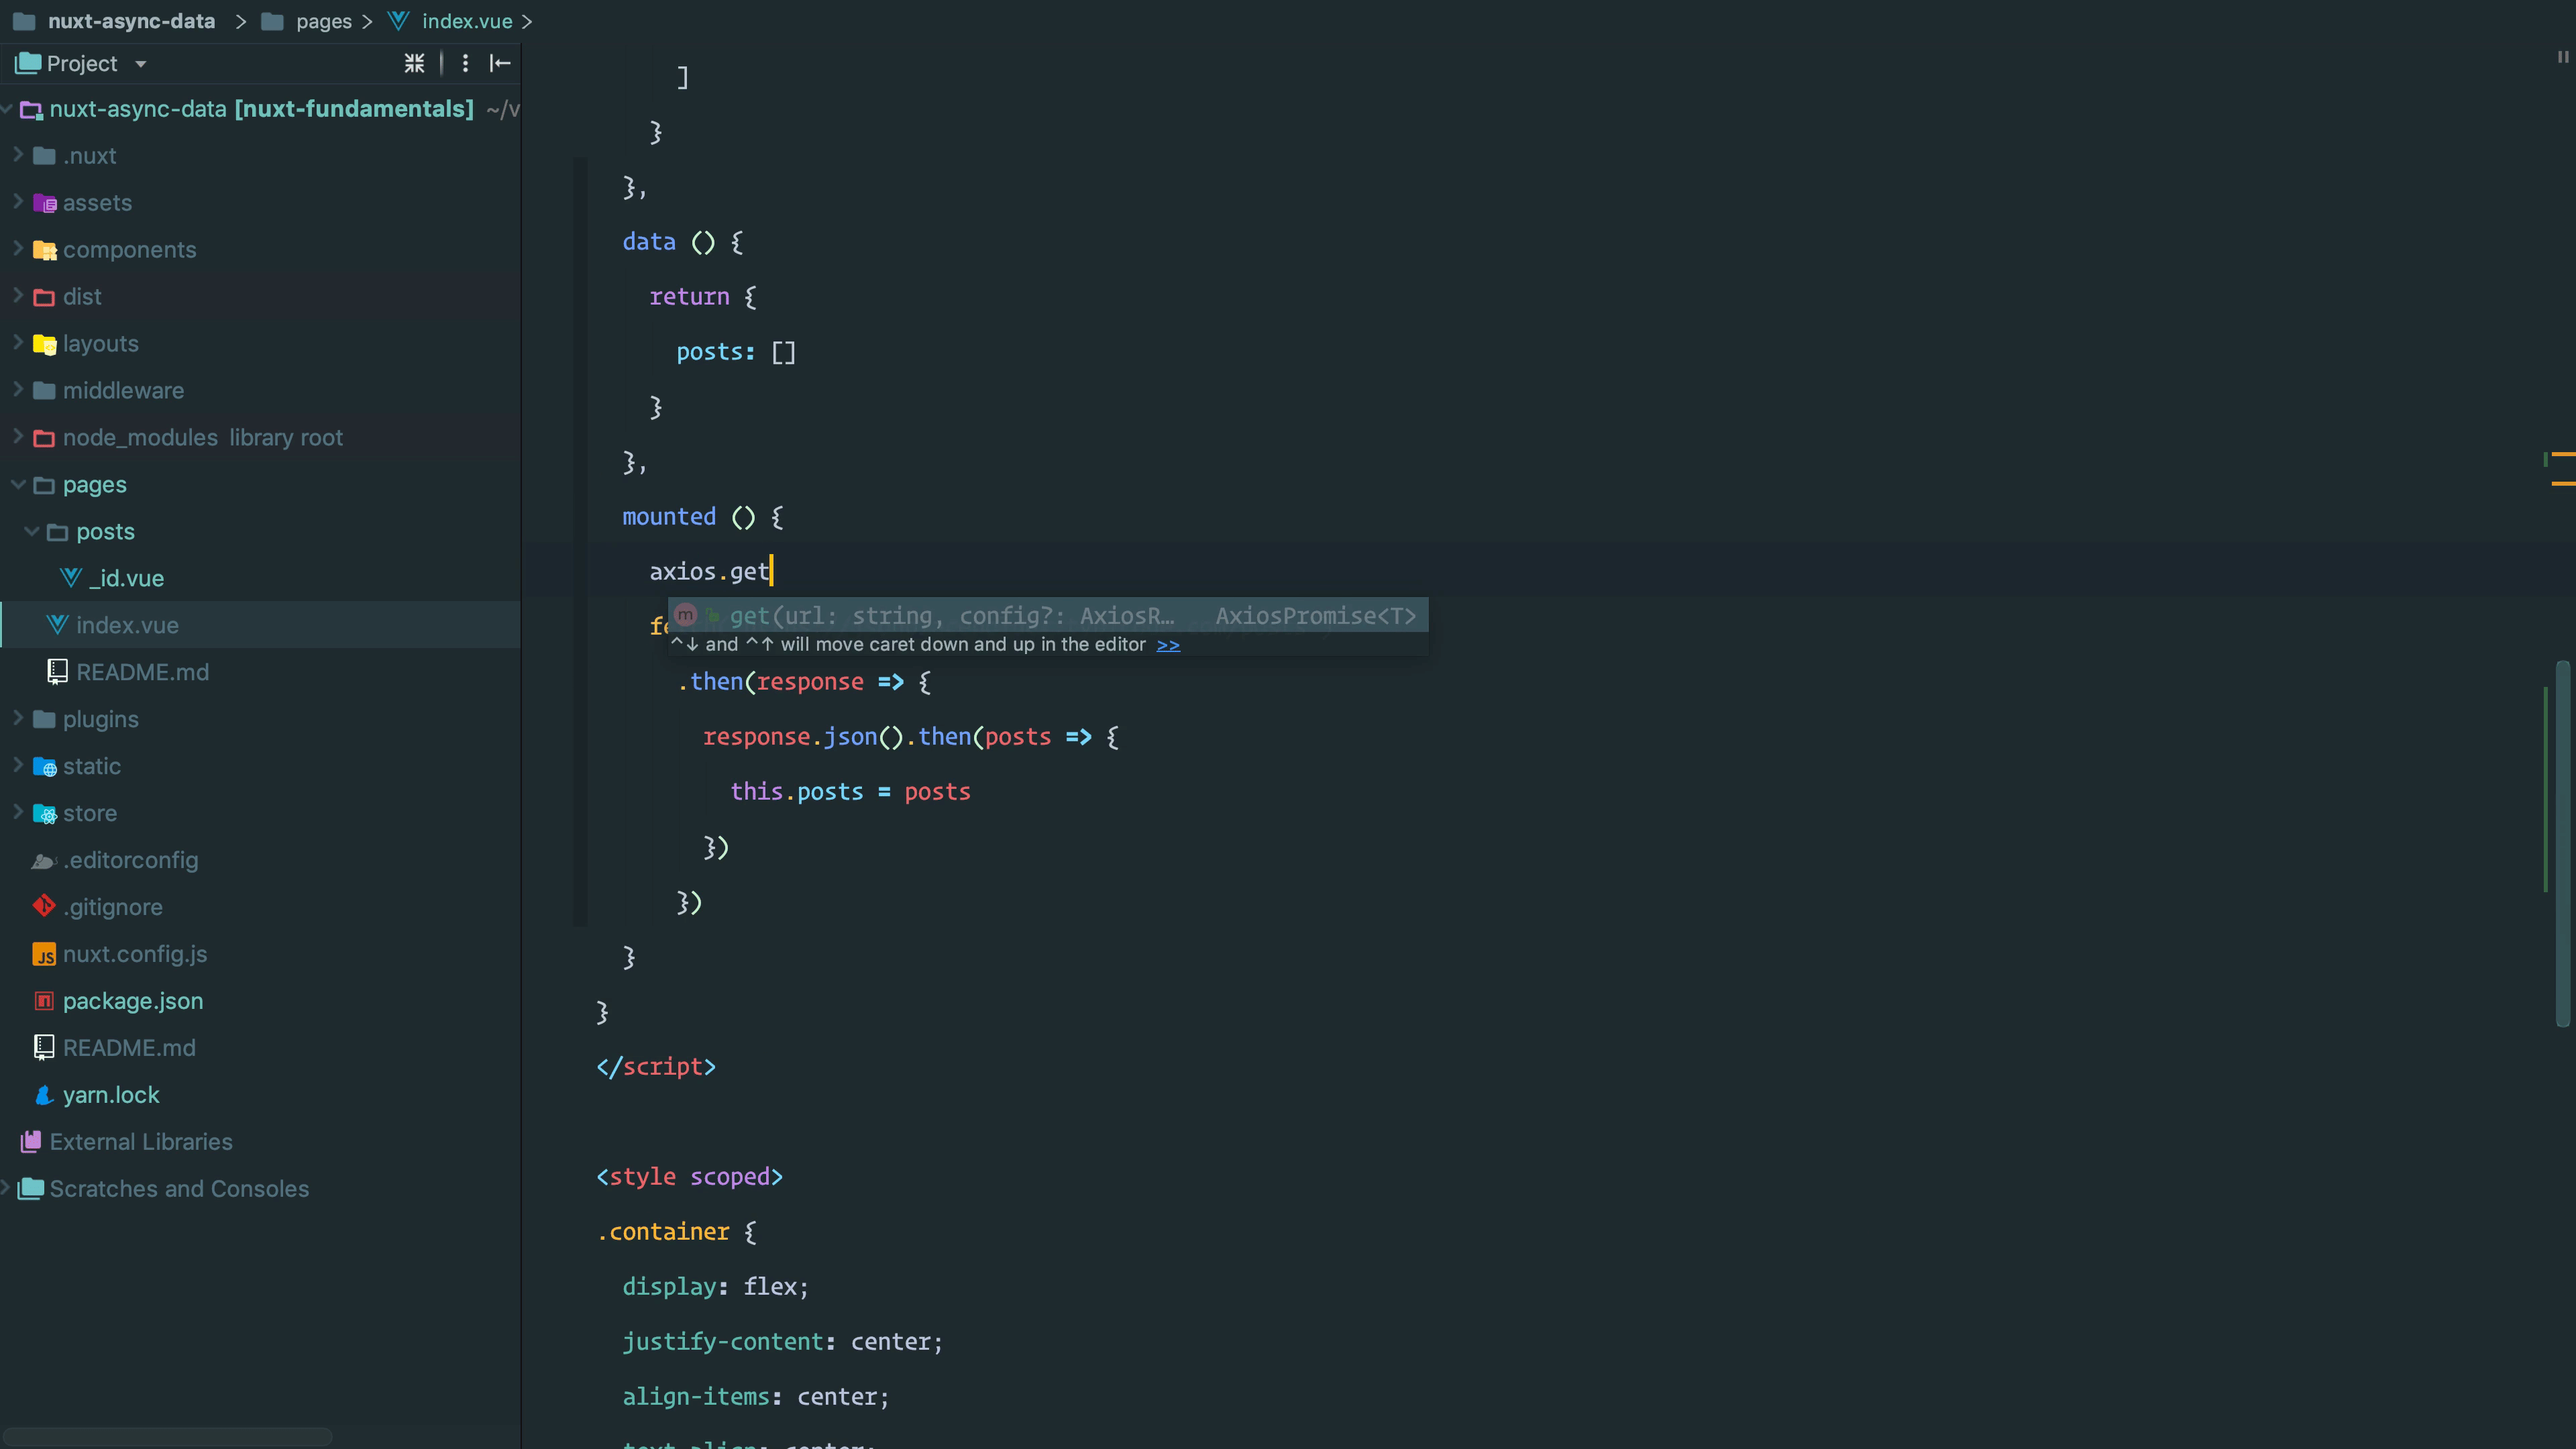Expand Scratches and Consoles node
The image size is (2576, 1449).
6,1188
